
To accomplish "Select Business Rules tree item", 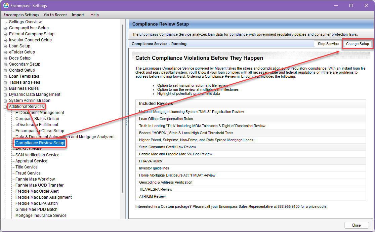I will [24, 88].
